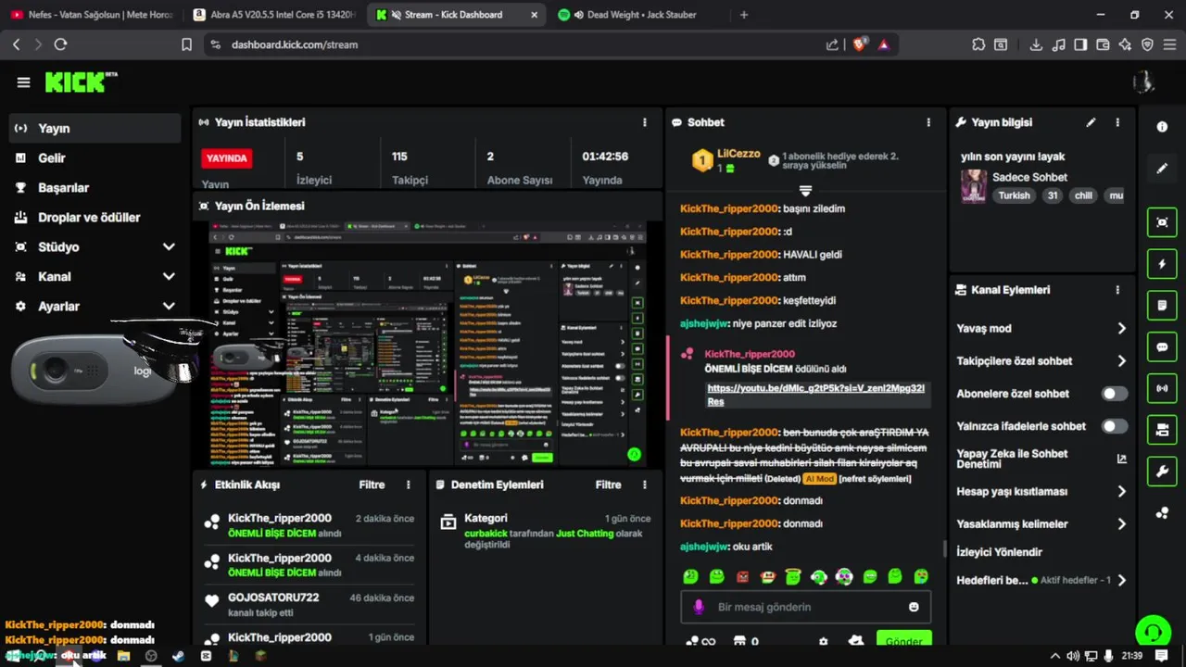Click İzleyici Yönlendir action
The height and width of the screenshot is (667, 1186).
999,552
